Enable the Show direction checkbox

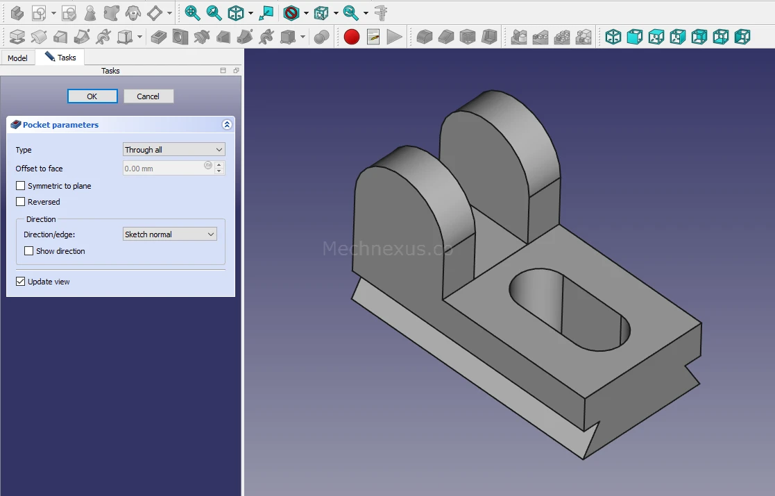(29, 251)
